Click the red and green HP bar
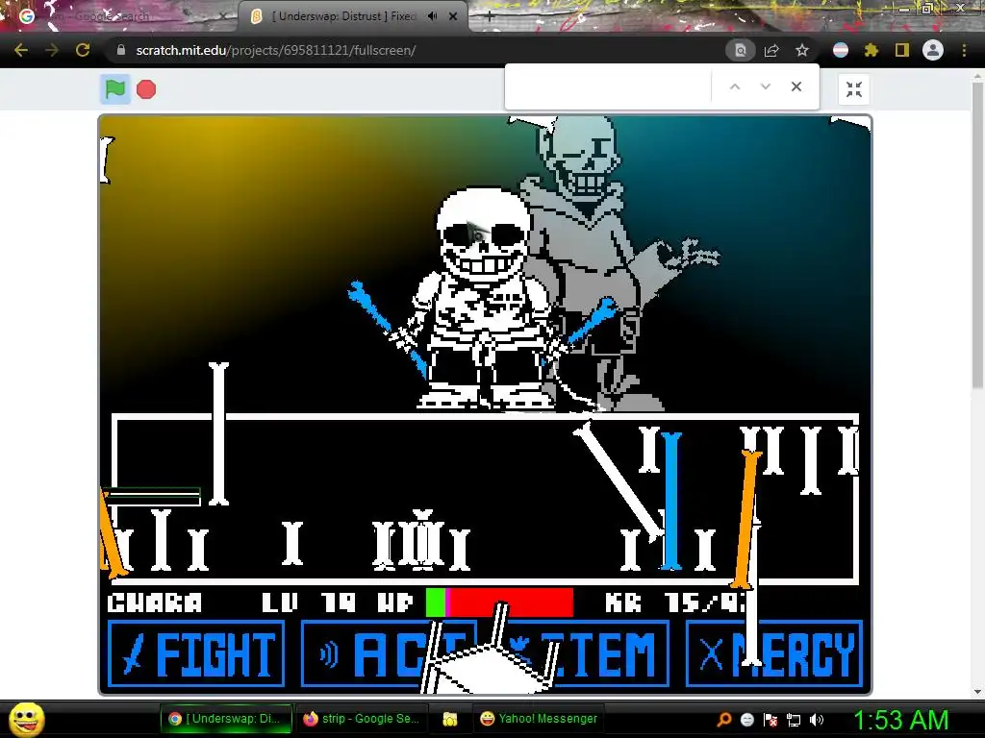Viewport: 985px width, 738px height. point(499,603)
